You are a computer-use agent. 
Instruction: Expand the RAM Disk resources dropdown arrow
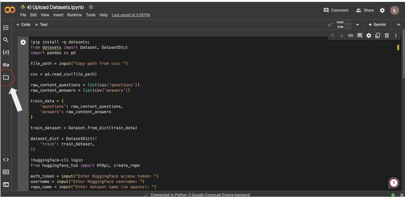[357, 25]
